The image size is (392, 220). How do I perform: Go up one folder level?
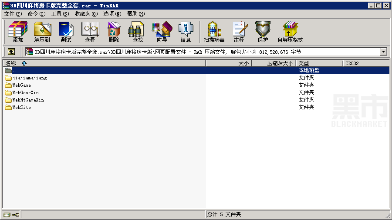(11, 52)
